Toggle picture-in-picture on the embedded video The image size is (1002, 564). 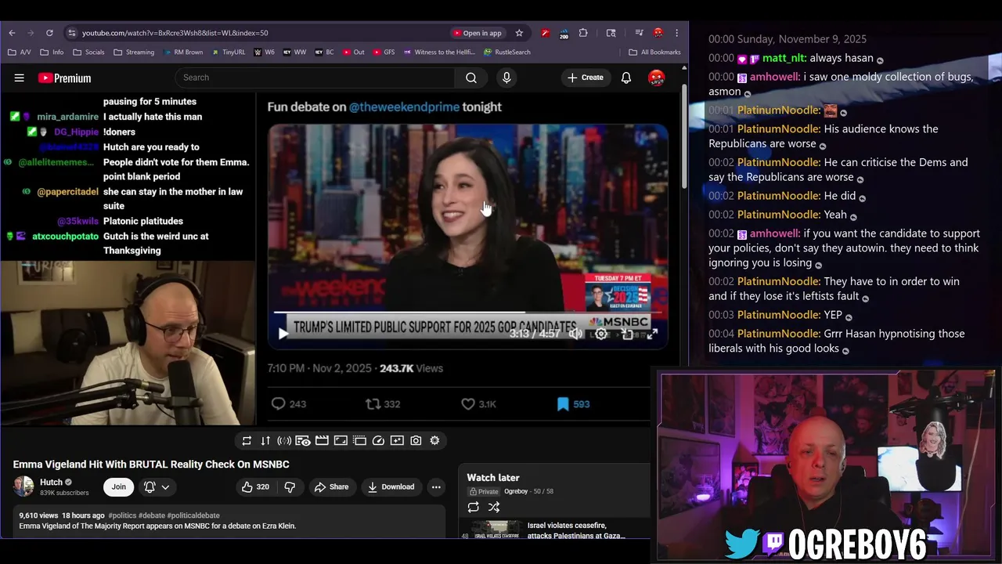627,334
